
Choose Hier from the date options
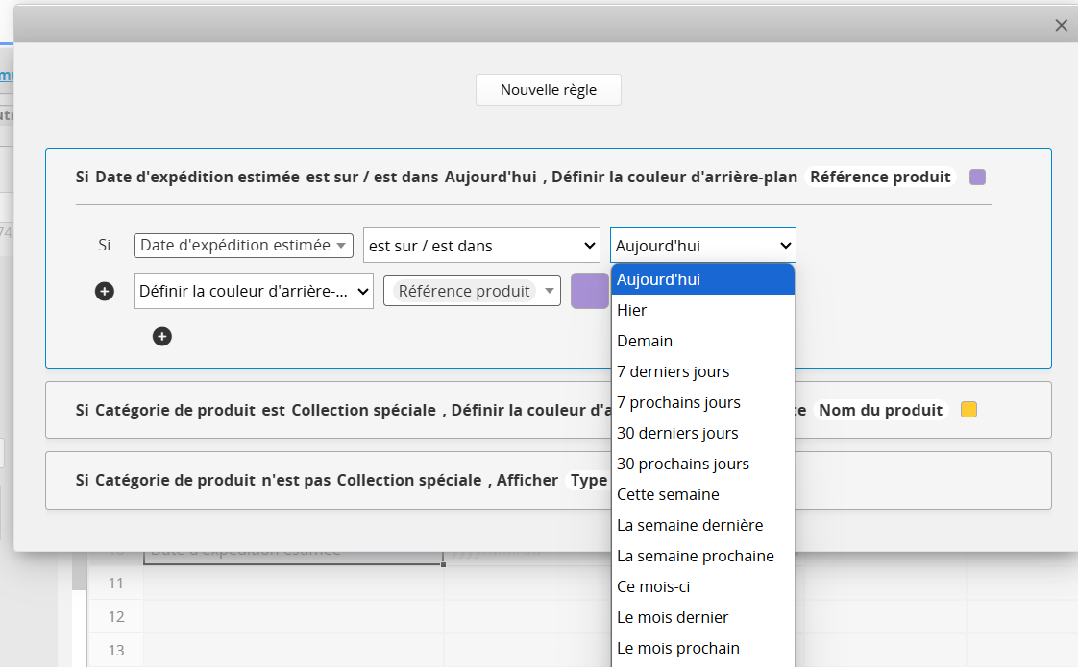[702, 311]
